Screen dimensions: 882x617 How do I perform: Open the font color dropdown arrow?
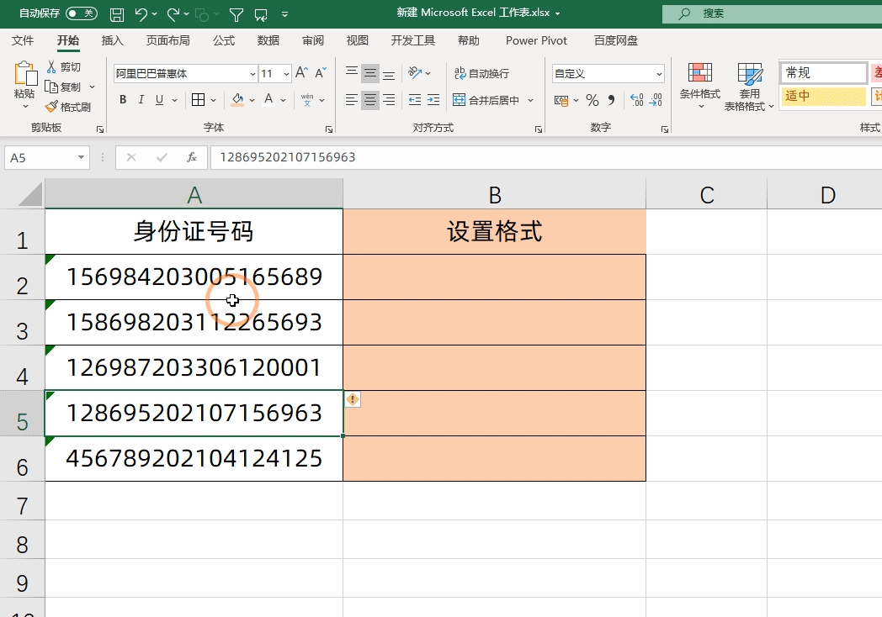tap(284, 101)
